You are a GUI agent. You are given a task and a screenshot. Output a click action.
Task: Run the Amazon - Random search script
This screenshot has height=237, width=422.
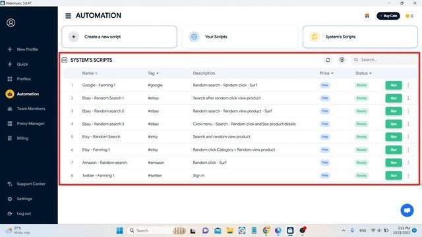(x=394, y=163)
